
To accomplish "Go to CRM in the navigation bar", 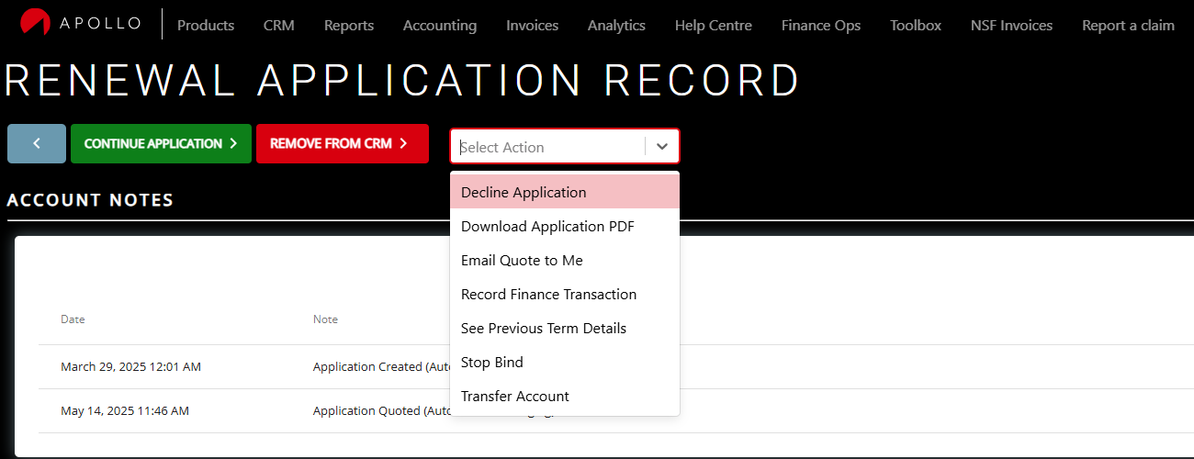I will click(x=279, y=26).
